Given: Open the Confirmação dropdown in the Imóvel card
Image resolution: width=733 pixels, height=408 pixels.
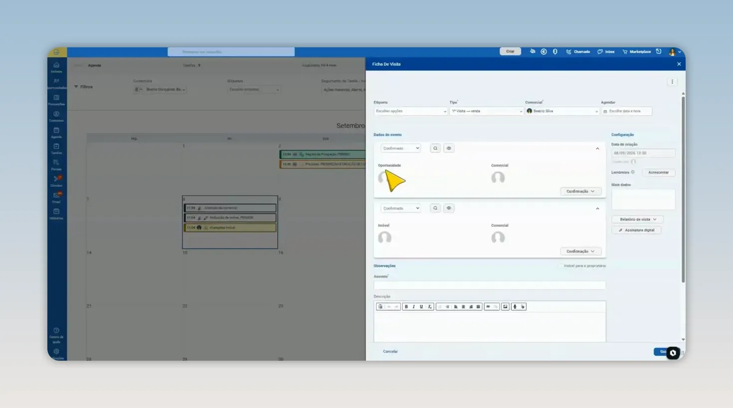Looking at the screenshot, I should tap(580, 252).
